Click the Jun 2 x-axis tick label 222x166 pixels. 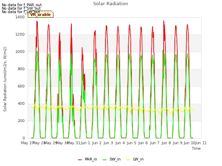[x=97, y=143]
